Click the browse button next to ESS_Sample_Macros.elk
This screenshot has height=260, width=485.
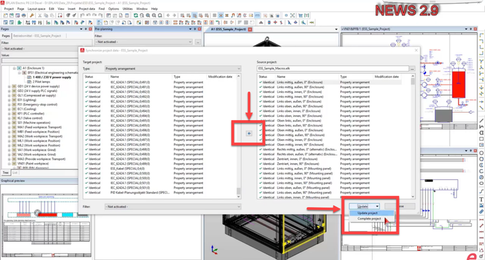coord(412,69)
